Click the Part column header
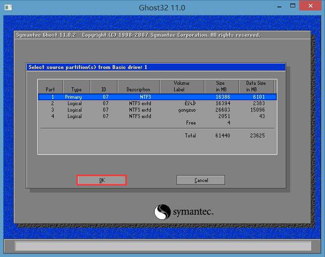The width and height of the screenshot is (325, 257). [51, 87]
